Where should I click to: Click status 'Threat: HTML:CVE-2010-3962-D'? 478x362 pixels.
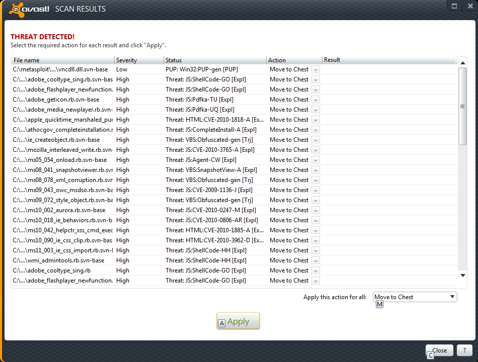pyautogui.click(x=215, y=240)
